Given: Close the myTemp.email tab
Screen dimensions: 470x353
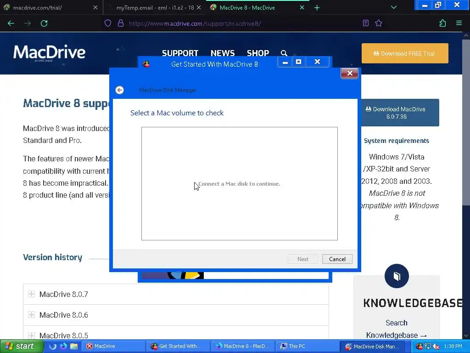Looking at the screenshot, I should pyautogui.click(x=199, y=7).
